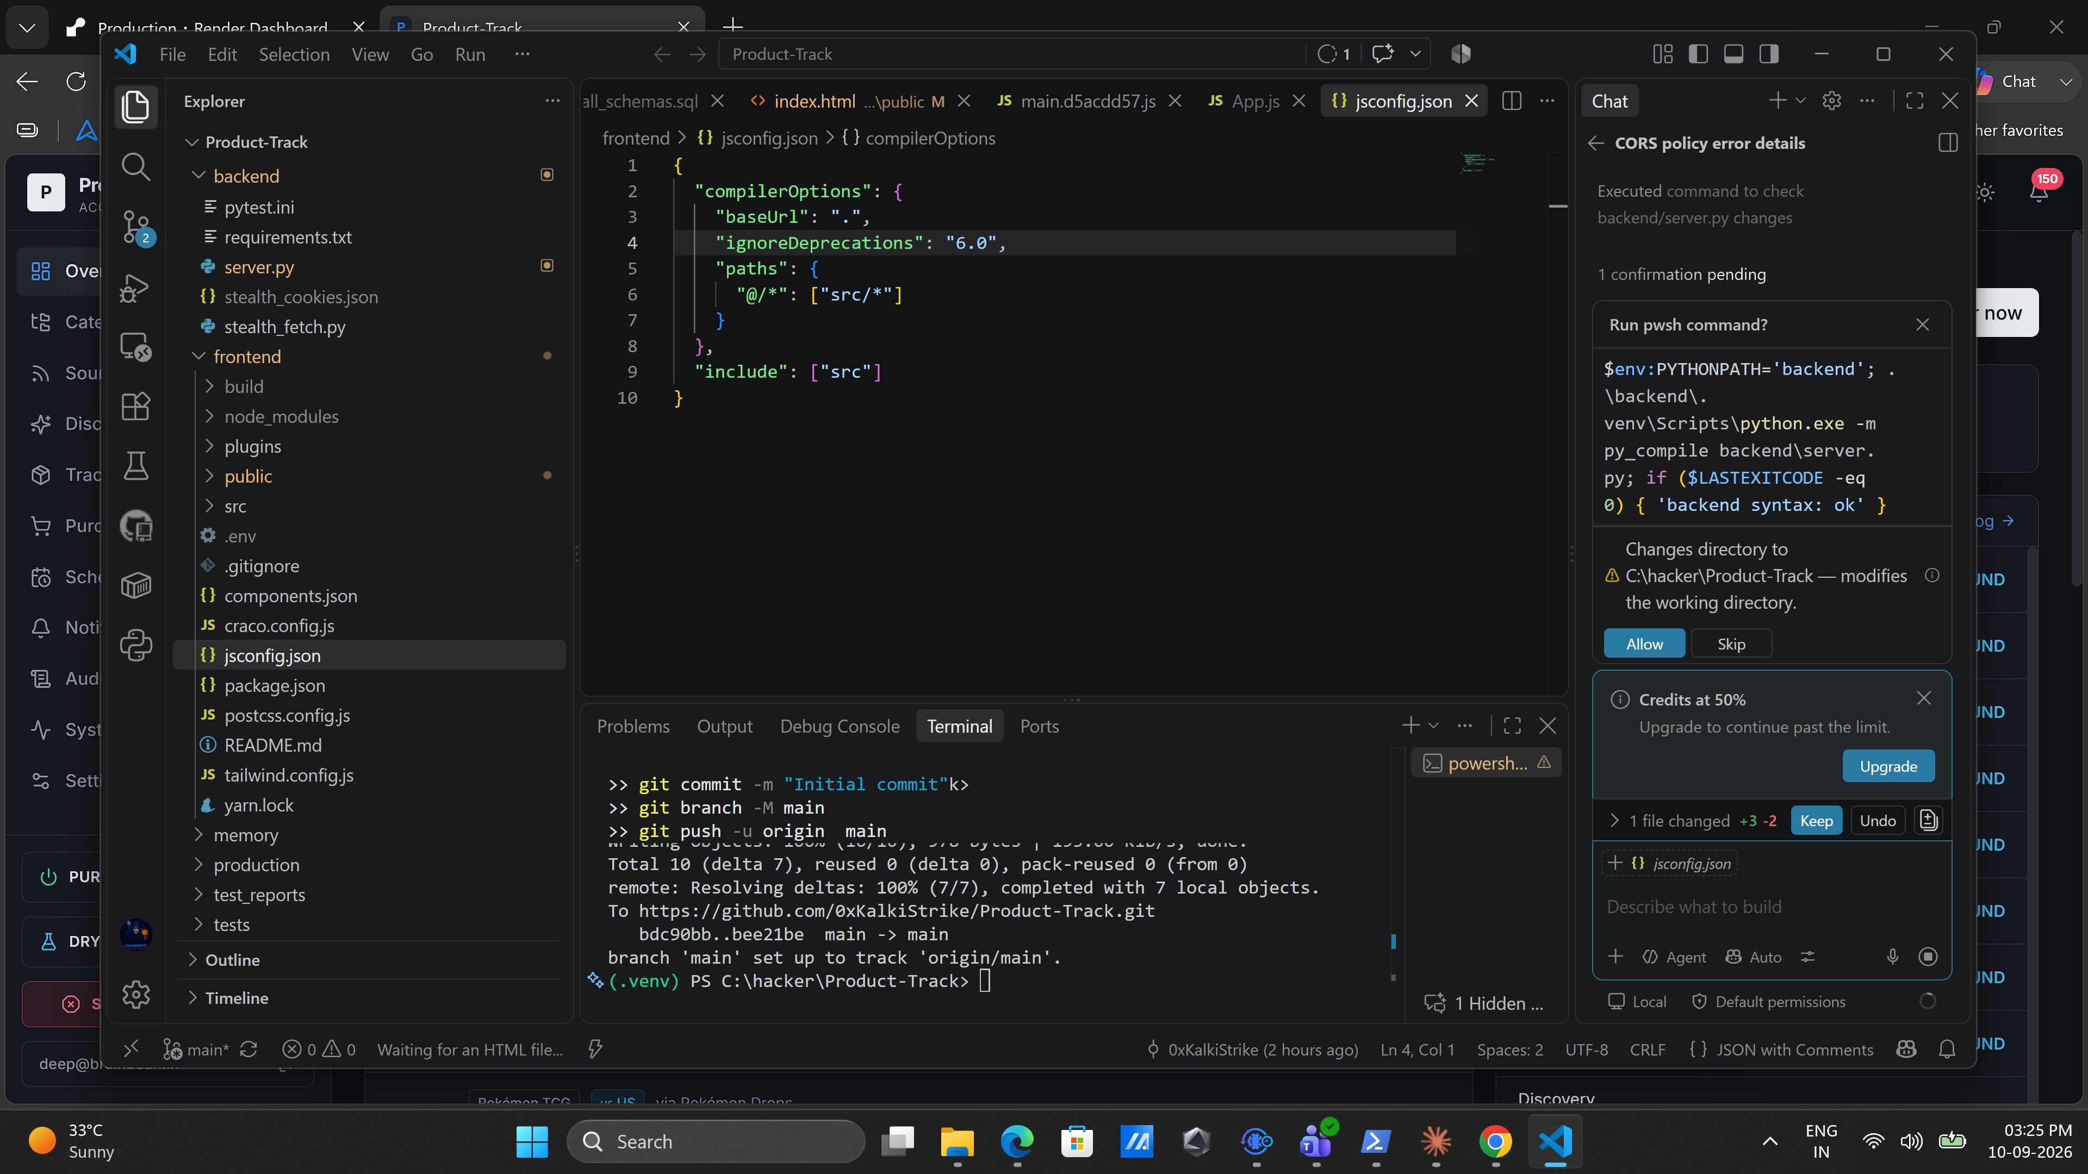Open the Selection menu

294,54
